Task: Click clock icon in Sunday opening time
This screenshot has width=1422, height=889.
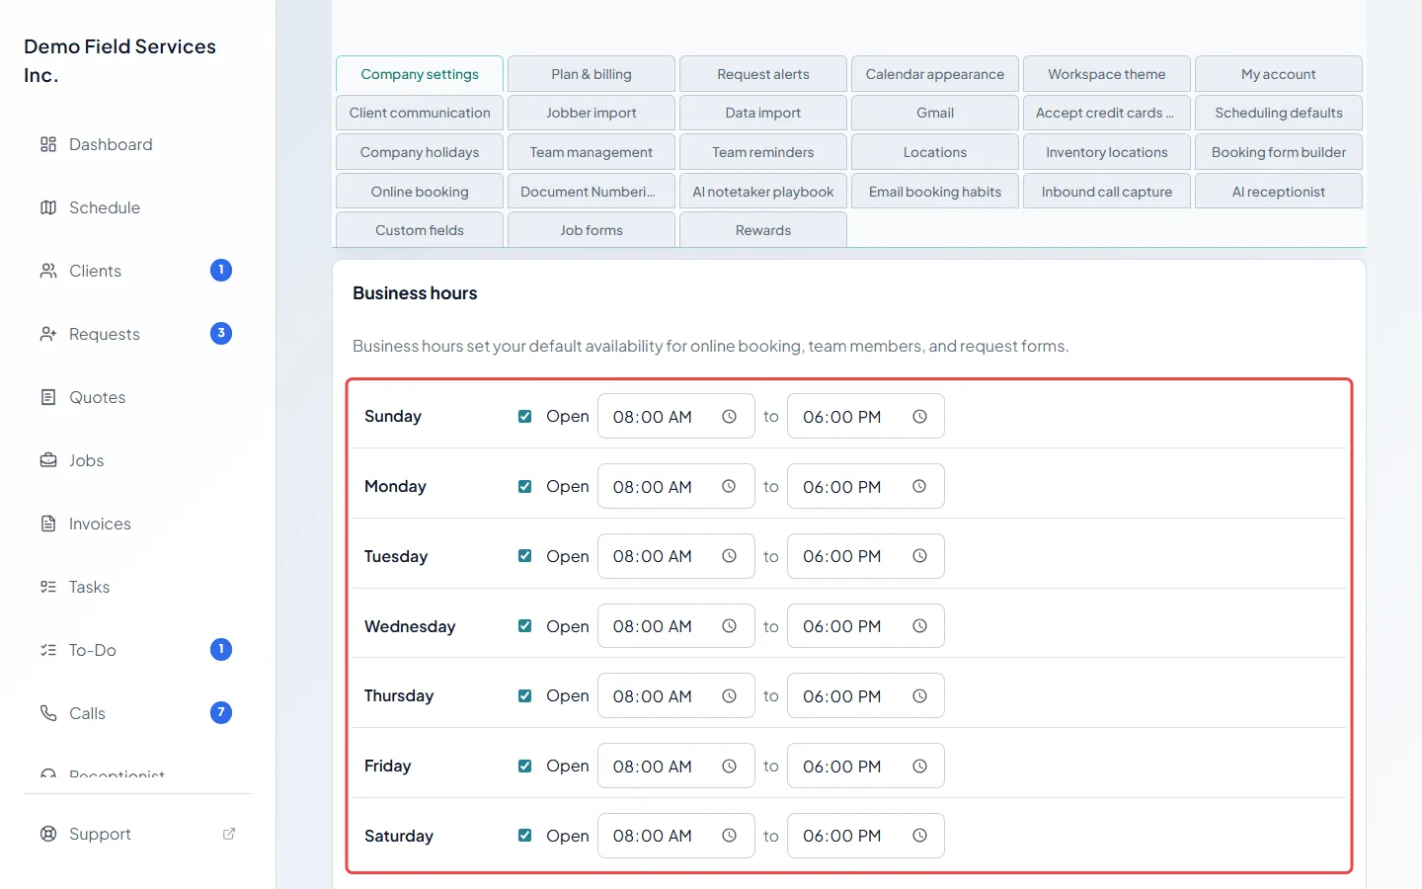Action: (x=729, y=417)
